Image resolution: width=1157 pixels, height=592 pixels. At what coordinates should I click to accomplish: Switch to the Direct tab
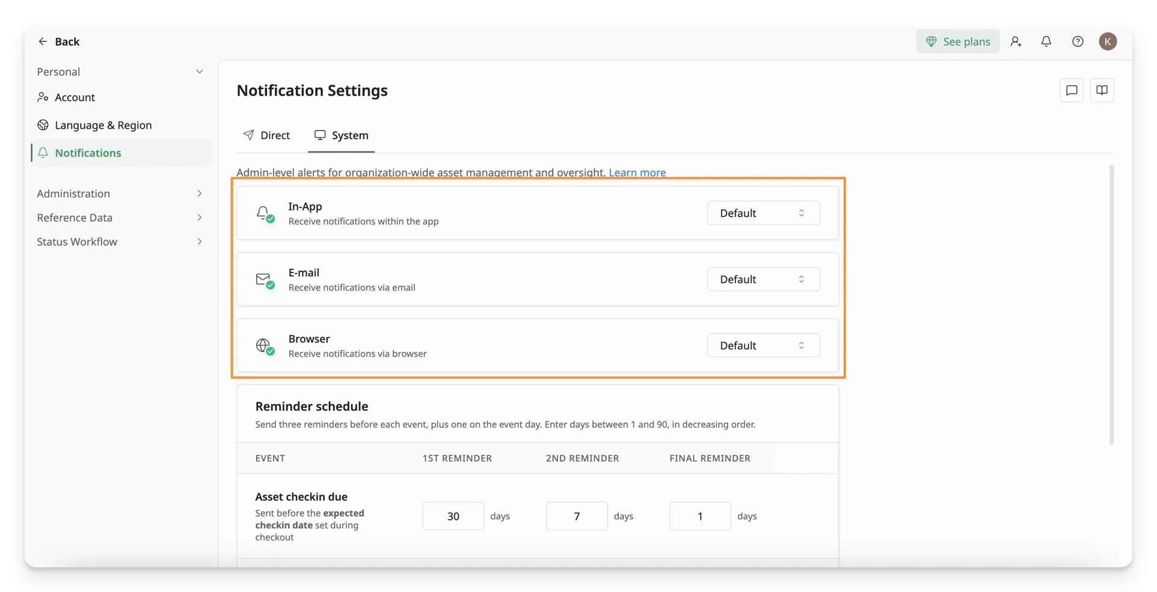[x=266, y=135]
